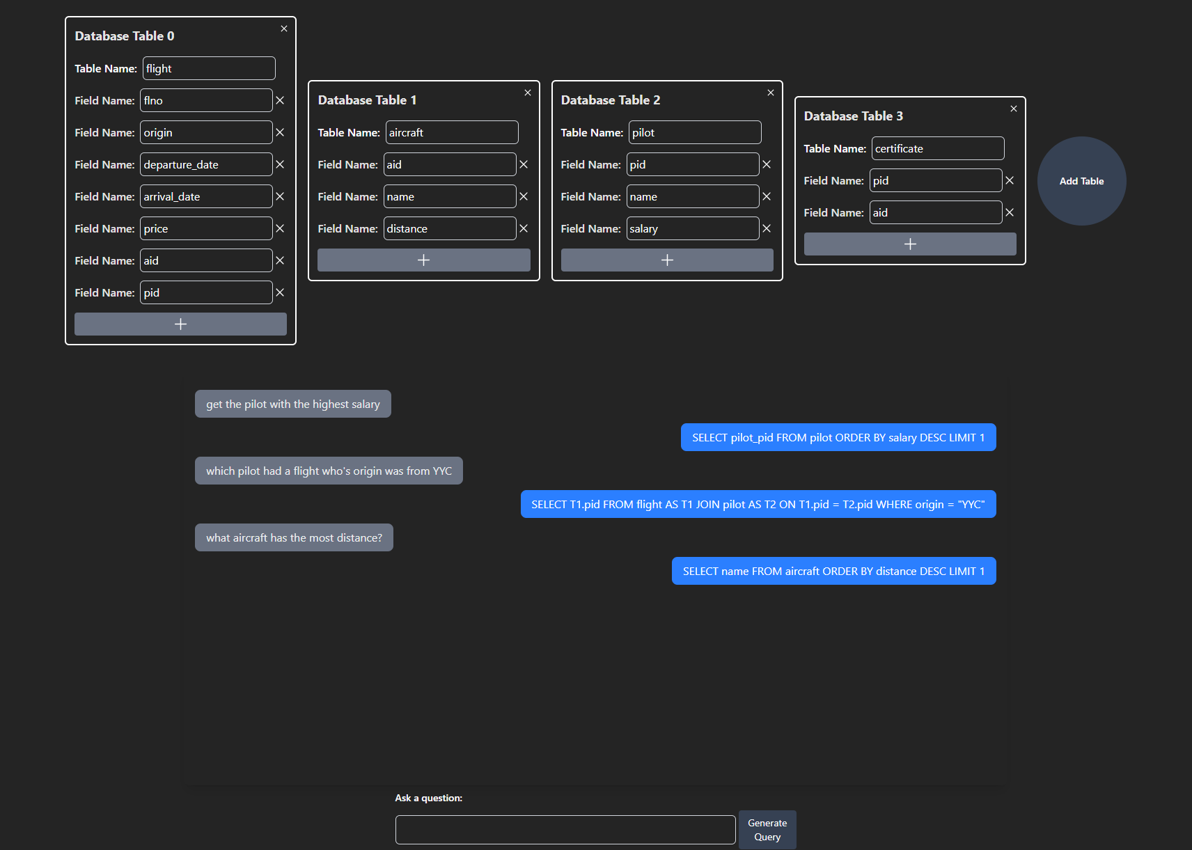The width and height of the screenshot is (1192, 850).
Task: Add a new field to flight table
Action: pyautogui.click(x=180, y=324)
